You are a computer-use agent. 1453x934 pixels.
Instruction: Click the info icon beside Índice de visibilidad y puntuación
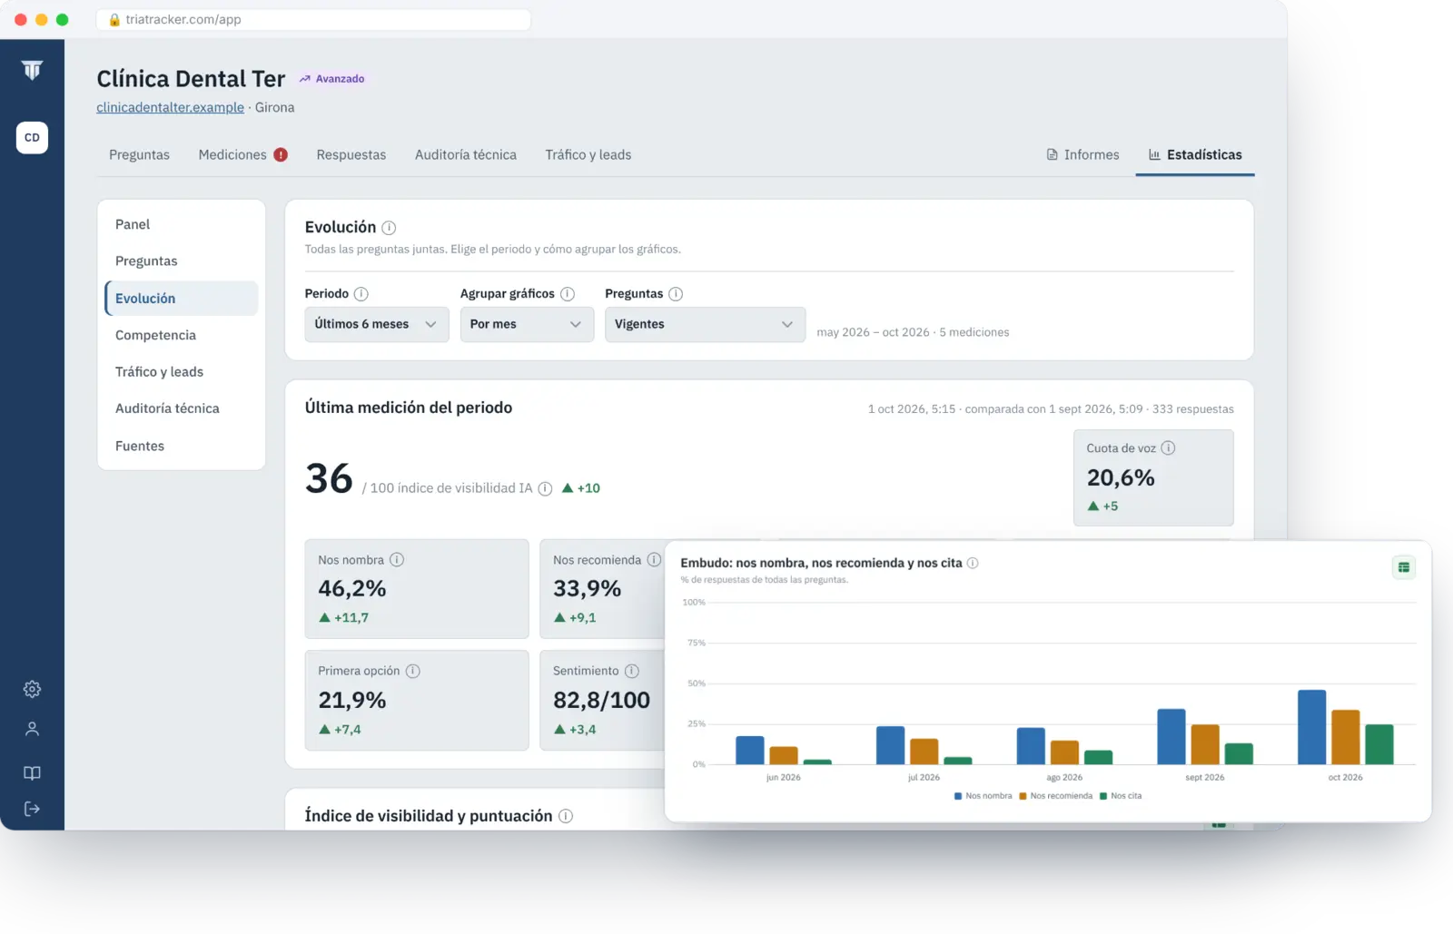coord(566,816)
